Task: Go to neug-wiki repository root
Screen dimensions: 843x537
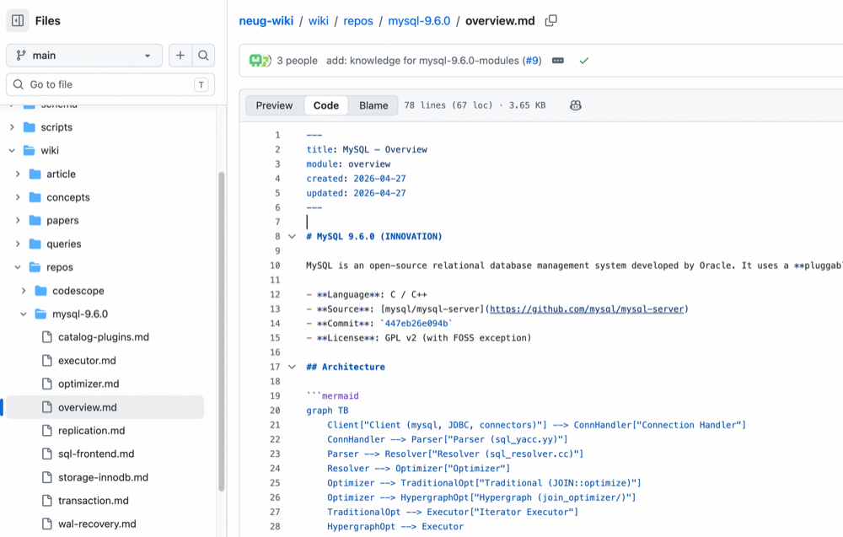Action: click(266, 21)
